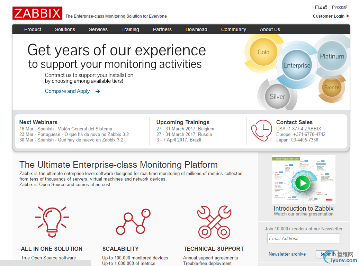Click the Upcoming Trainings heading
This screenshot has height=266, width=359.
point(183,122)
